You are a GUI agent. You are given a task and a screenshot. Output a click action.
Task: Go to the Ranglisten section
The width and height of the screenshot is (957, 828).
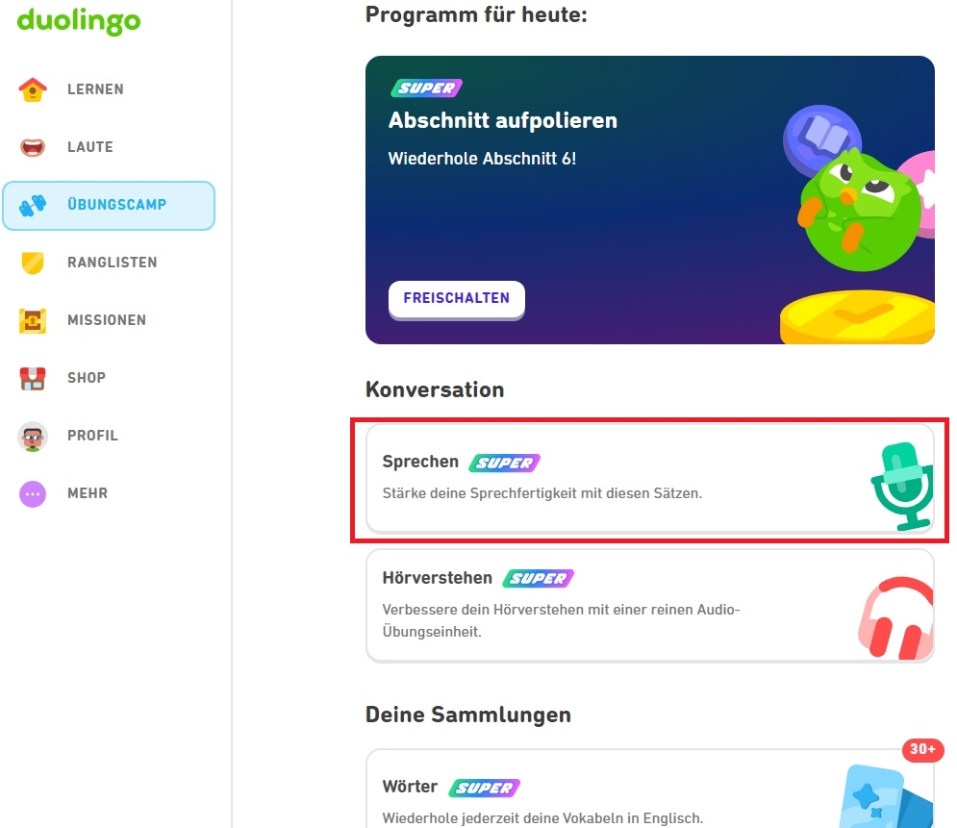[112, 263]
